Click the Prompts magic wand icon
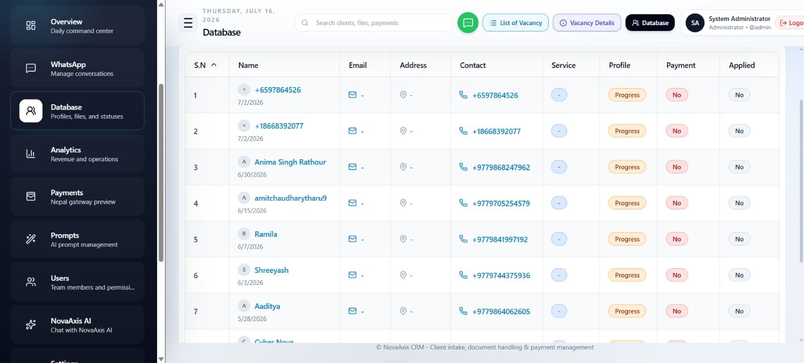This screenshot has height=363, width=804. tap(31, 239)
